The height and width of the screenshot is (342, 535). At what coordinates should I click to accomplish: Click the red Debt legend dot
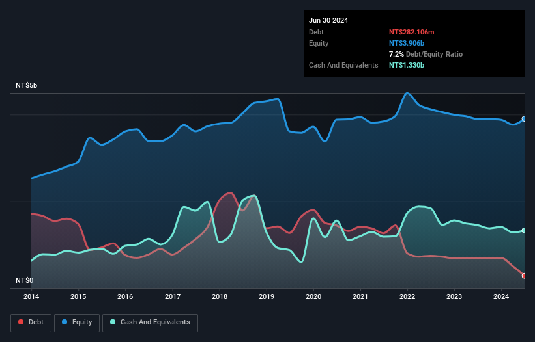[21, 322]
